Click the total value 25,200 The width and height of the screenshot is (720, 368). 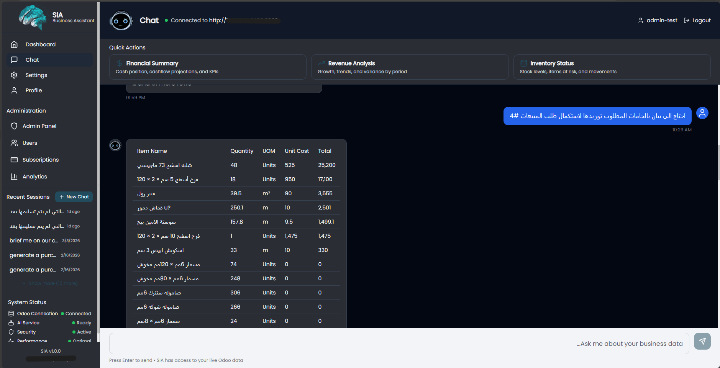[327, 165]
